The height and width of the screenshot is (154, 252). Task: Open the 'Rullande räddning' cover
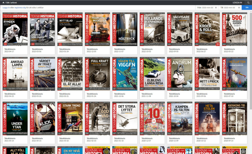152,29
